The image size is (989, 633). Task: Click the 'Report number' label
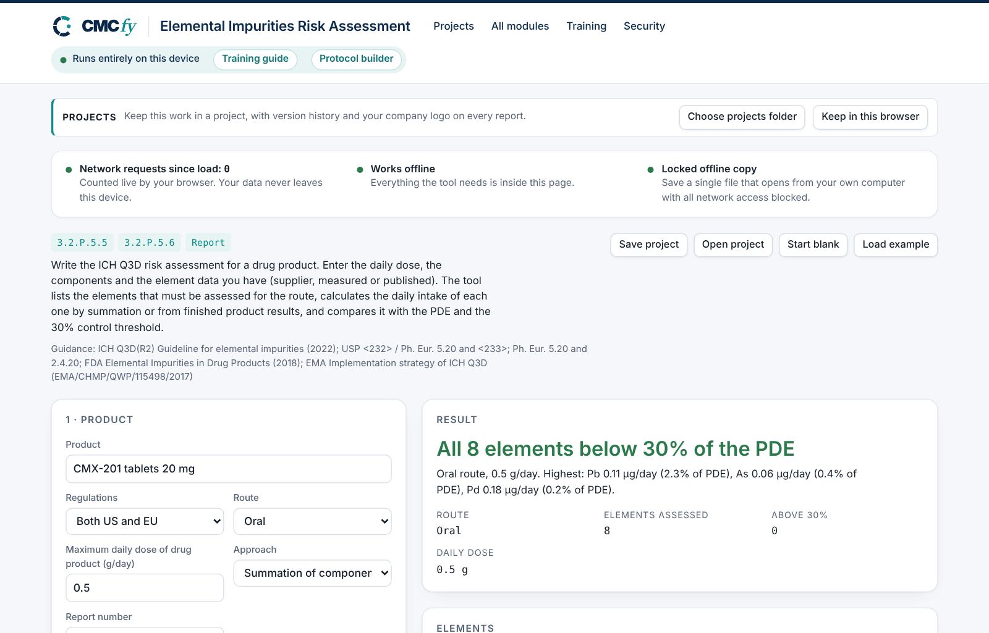pos(98,617)
